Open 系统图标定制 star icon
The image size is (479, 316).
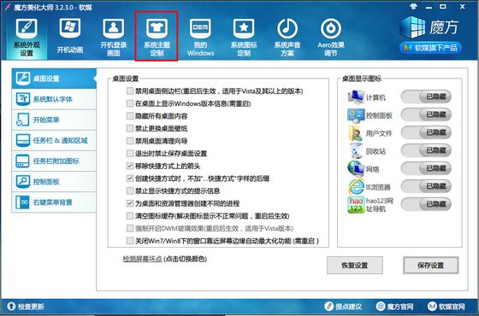[244, 28]
